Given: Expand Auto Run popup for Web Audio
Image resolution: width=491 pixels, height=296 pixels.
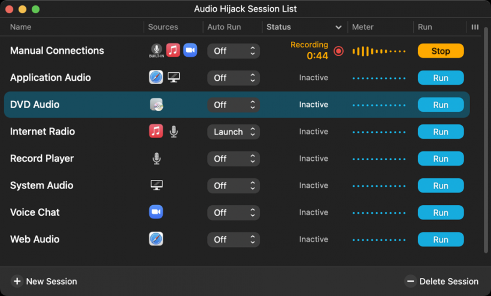Looking at the screenshot, I should (x=234, y=239).
